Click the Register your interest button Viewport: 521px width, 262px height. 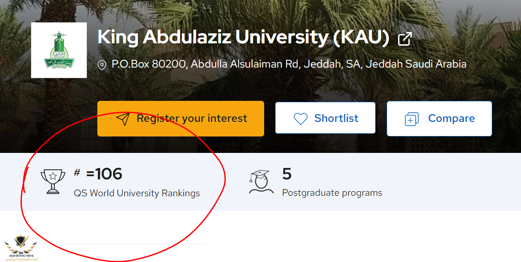point(181,119)
